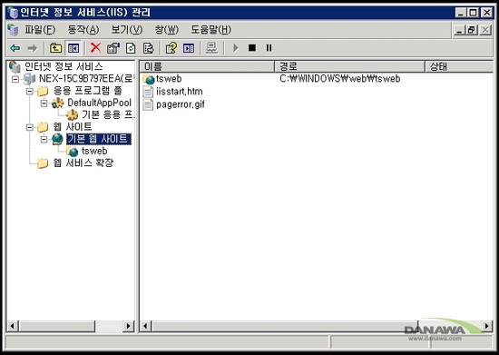The height and width of the screenshot is (355, 499).
Task: Collapse the DefaultAppPool node
Action: 44,104
